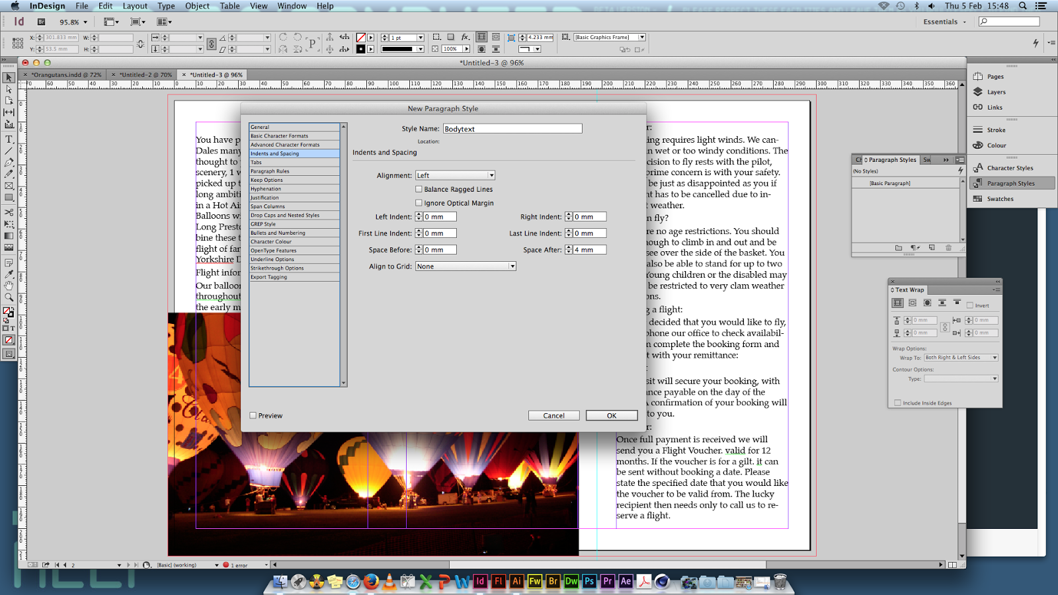The height and width of the screenshot is (595, 1058).
Task: Open the Basic Graphics Frame object style dropdown
Action: [641, 37]
